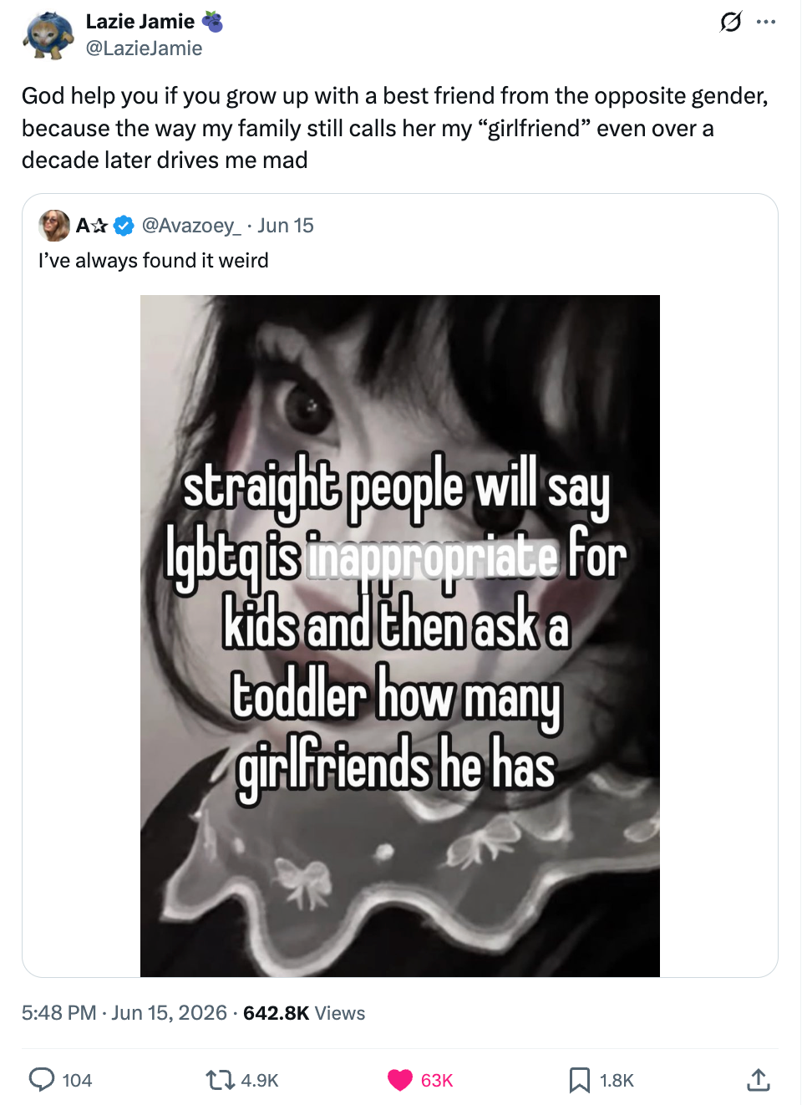
Task: Click the Grok slashed-circle icon
Action: coord(730,22)
